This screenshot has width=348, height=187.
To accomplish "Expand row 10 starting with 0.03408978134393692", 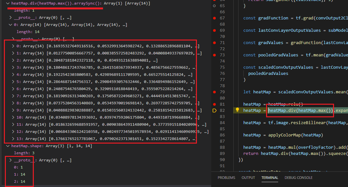I will (x=13, y=117).
